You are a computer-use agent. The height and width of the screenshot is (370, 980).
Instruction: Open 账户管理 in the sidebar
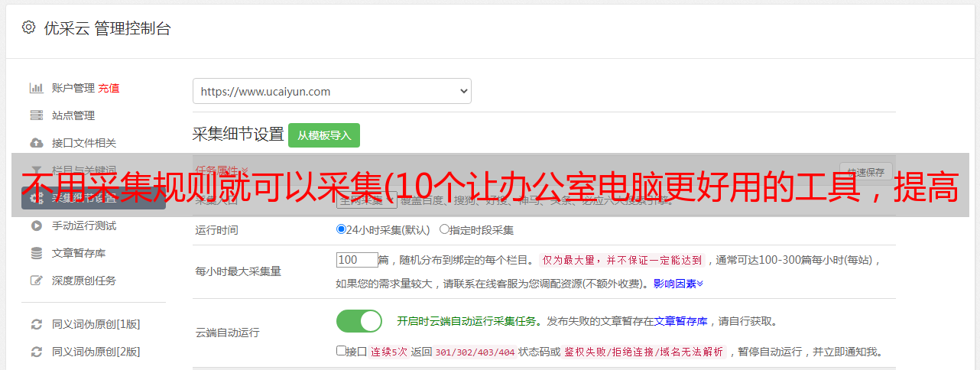(73, 88)
